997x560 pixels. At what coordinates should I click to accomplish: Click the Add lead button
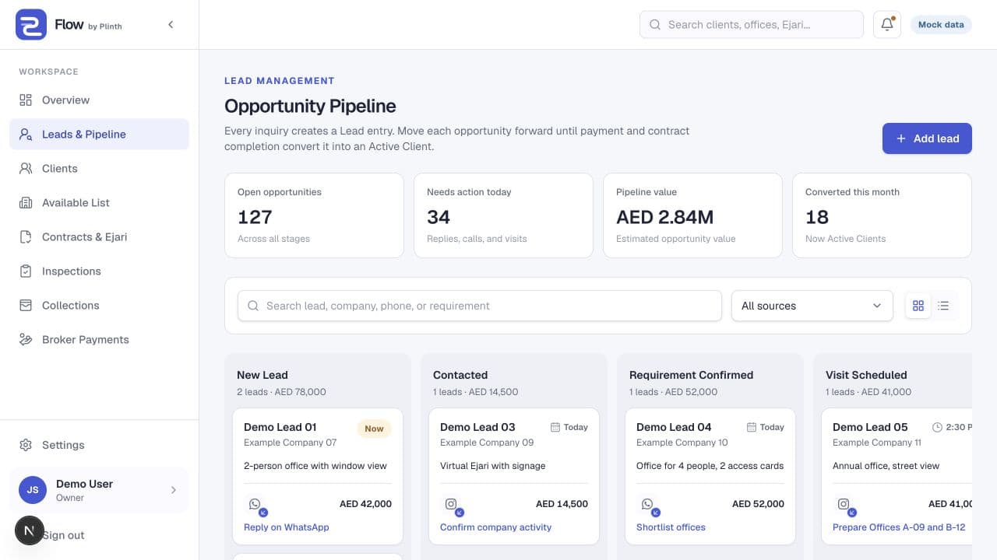click(927, 138)
